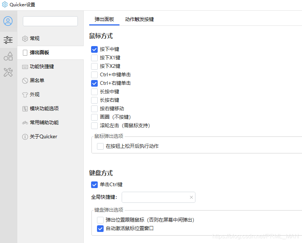This screenshot has width=302, height=243.
Task: Clear the 全局快捷键 field with the X
Action: coord(191,197)
